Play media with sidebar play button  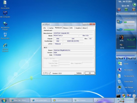pyautogui.click(x=126, y=58)
